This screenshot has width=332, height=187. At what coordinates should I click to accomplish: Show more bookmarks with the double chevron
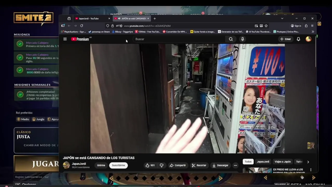pyautogui.click(x=313, y=32)
